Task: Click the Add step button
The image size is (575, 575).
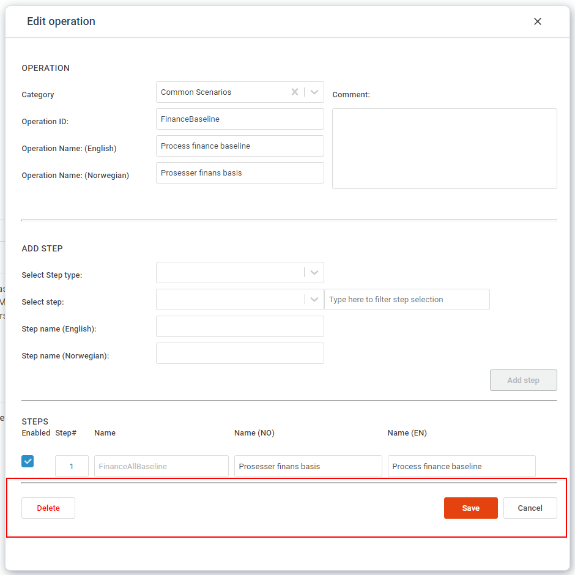Action: coord(523,380)
